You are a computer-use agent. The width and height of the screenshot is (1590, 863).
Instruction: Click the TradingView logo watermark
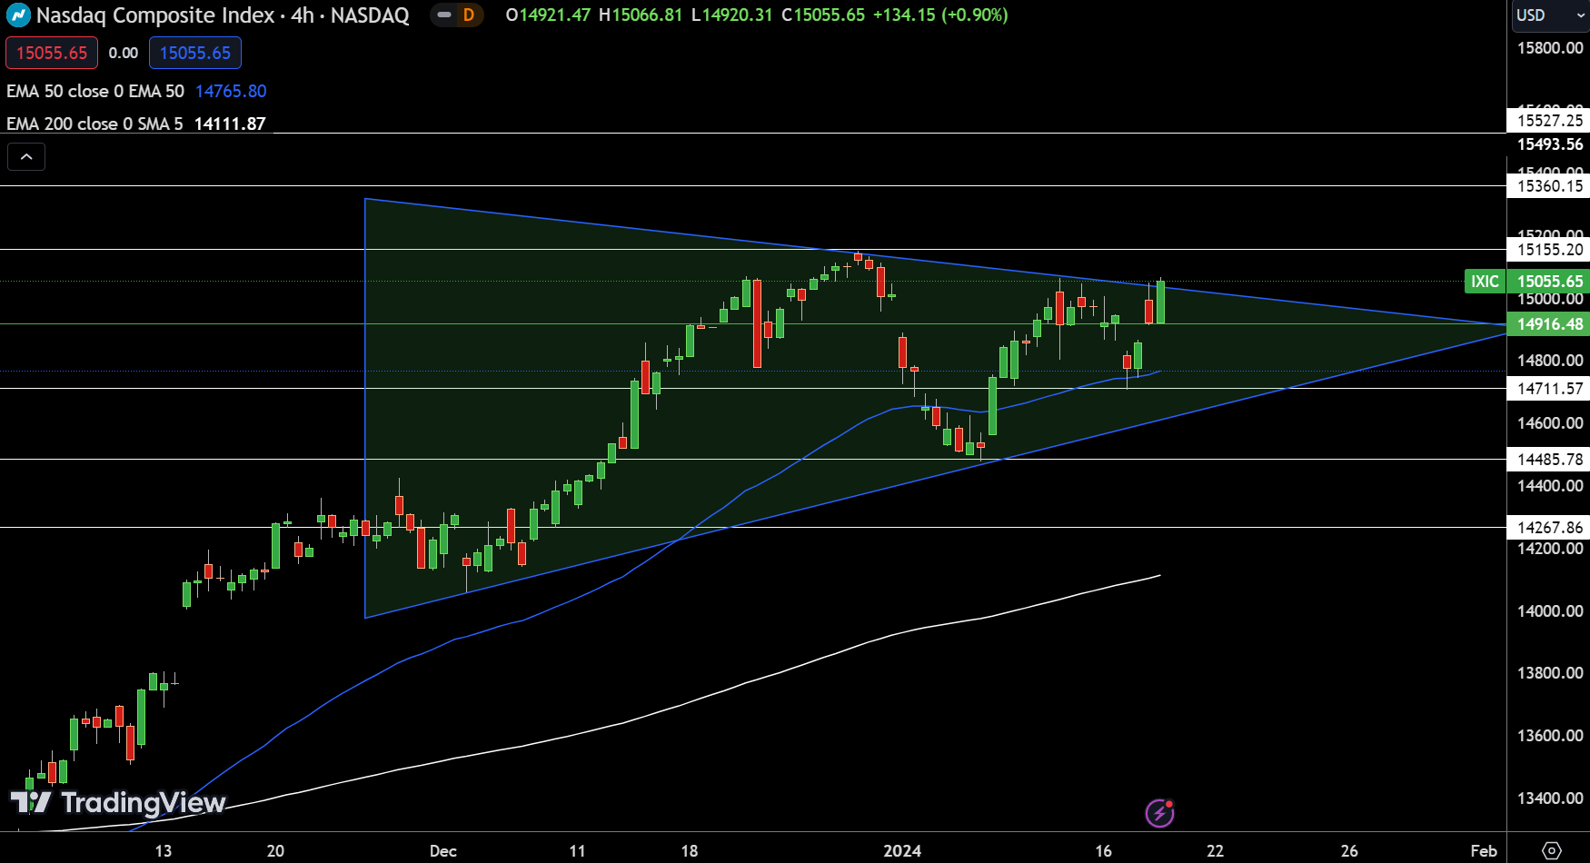tap(118, 803)
